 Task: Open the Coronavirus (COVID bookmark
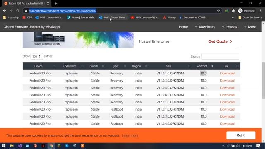tap(193, 17)
